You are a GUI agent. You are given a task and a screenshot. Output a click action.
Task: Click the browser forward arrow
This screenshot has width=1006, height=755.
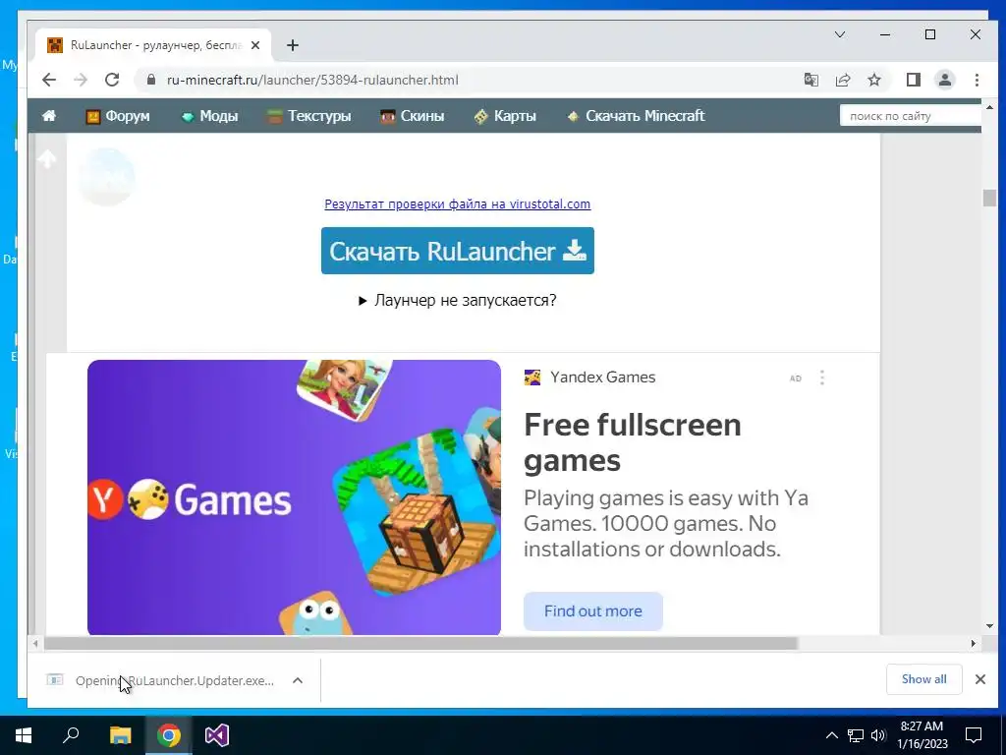coord(81,80)
